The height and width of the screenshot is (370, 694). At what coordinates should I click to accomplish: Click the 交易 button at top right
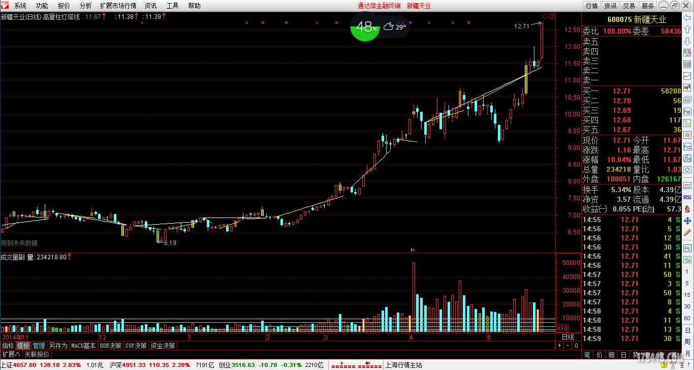pyautogui.click(x=629, y=6)
